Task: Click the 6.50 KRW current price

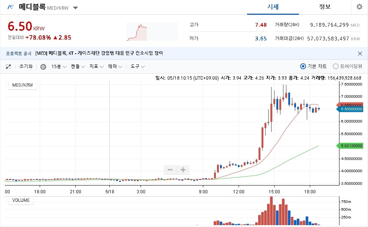Action: (26, 26)
